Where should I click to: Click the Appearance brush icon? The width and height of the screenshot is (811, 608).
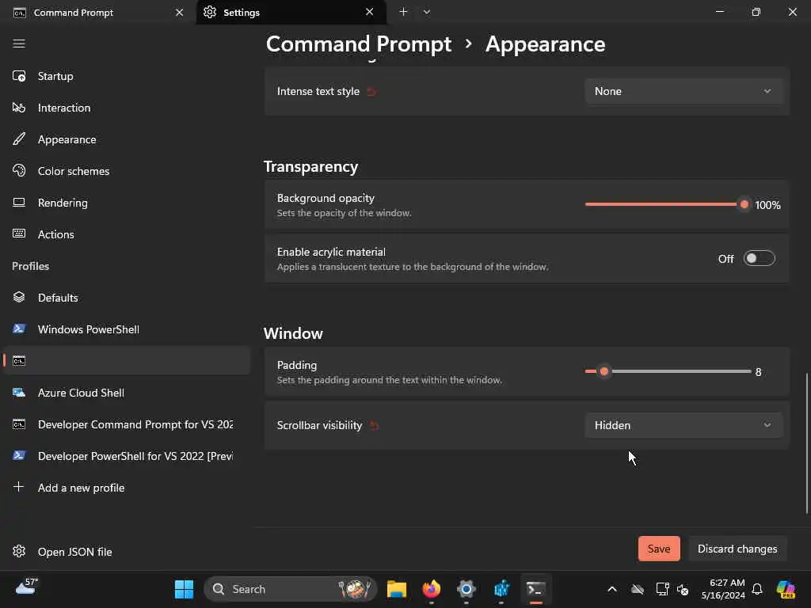click(x=19, y=139)
